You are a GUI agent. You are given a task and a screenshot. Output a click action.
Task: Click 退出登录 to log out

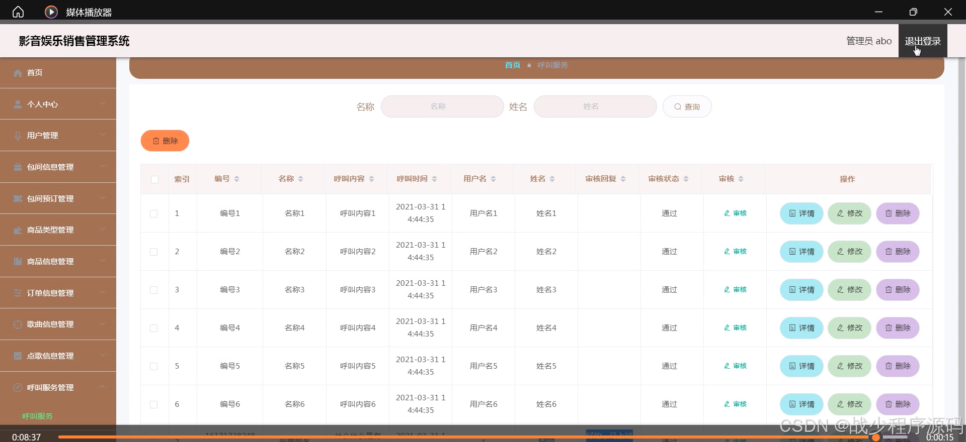tap(923, 41)
